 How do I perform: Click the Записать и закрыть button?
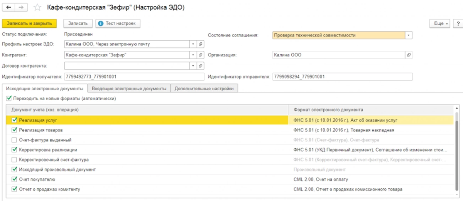pyautogui.click(x=29, y=23)
